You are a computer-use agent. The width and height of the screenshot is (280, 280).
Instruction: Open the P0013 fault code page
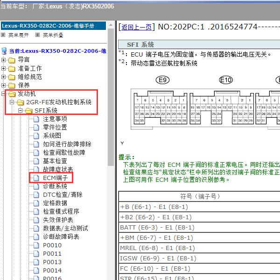[x=52, y=262]
